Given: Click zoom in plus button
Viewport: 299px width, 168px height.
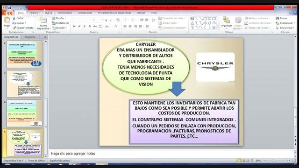Looking at the screenshot, I should click(x=289, y=161).
